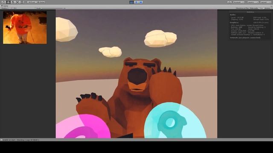
Task: Click the magenta controller disc in game view
Action: 83,126
